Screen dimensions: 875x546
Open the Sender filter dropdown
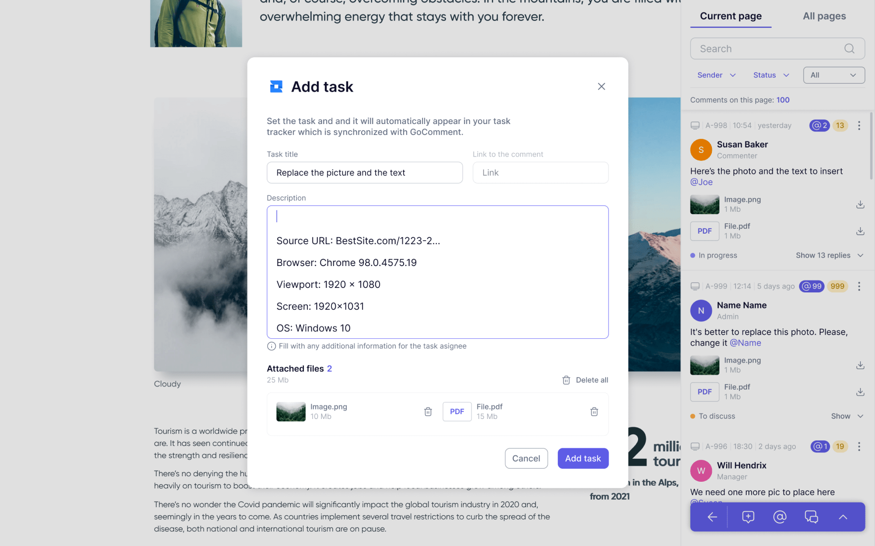pyautogui.click(x=716, y=75)
